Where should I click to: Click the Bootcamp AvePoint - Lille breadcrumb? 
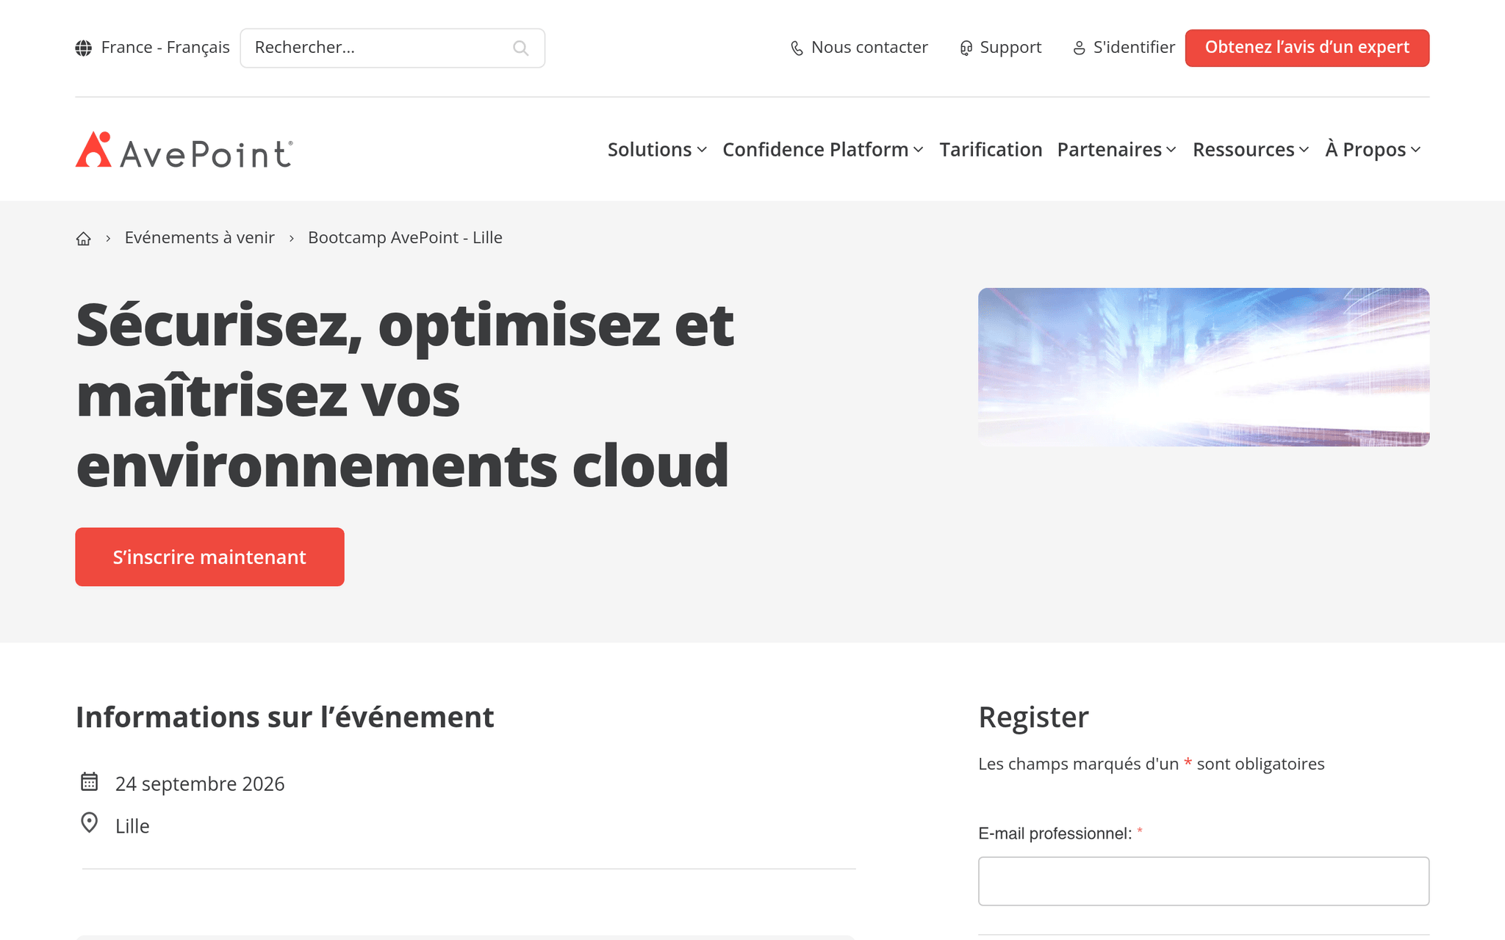pos(405,238)
